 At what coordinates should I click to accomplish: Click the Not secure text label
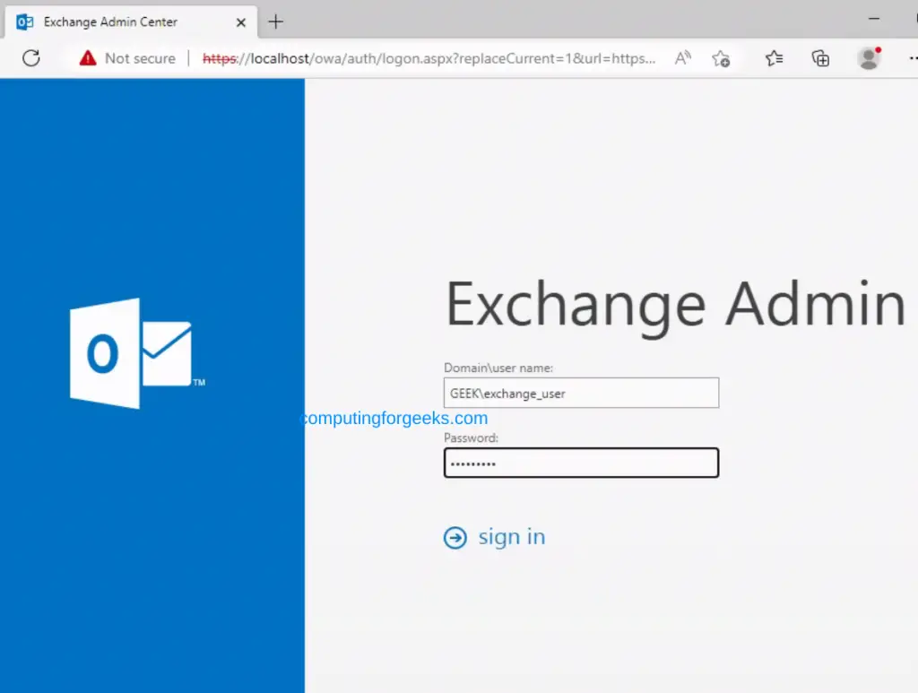pos(140,58)
